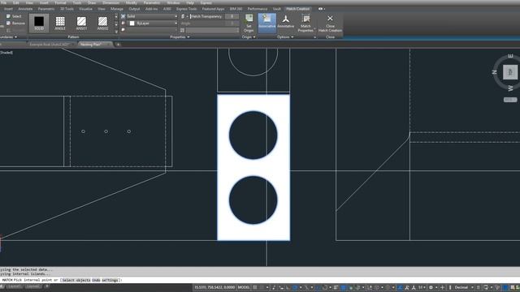Open the Manage ribbon tab
Screen dimensions: 520x292
tap(117, 9)
